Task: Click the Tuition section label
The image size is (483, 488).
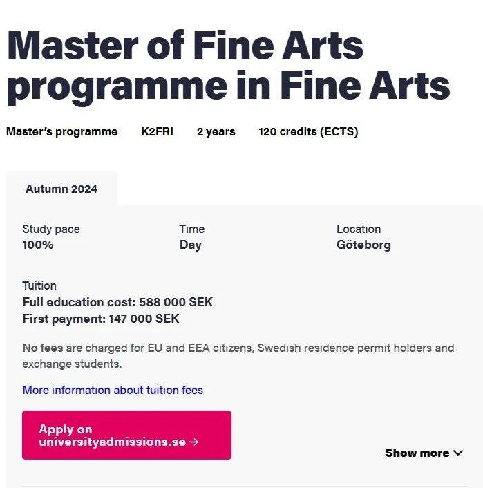Action: tap(39, 285)
